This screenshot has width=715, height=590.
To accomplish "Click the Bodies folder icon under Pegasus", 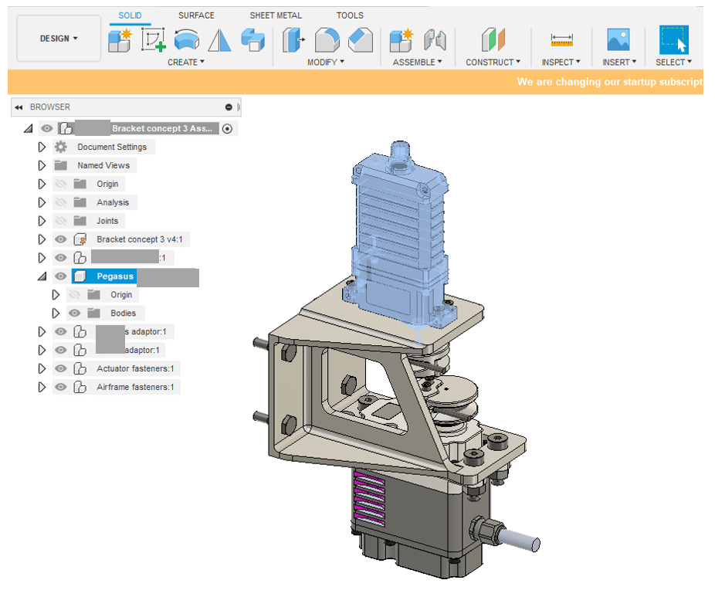I will tap(94, 314).
